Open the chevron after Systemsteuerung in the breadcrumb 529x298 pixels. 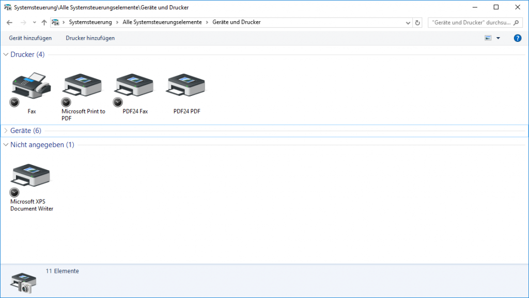pyautogui.click(x=117, y=23)
